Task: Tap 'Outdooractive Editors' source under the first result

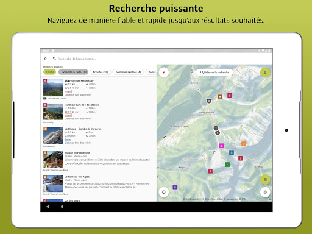Action: tap(55, 98)
